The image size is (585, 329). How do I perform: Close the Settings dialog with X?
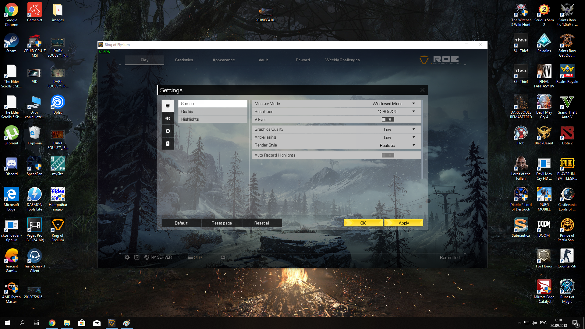[x=422, y=90]
